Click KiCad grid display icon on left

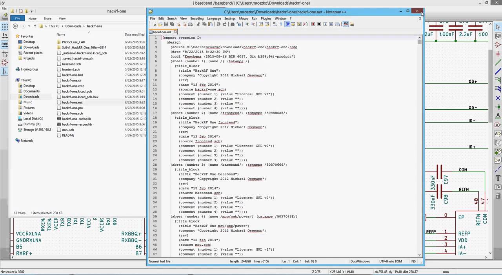click(5, 27)
